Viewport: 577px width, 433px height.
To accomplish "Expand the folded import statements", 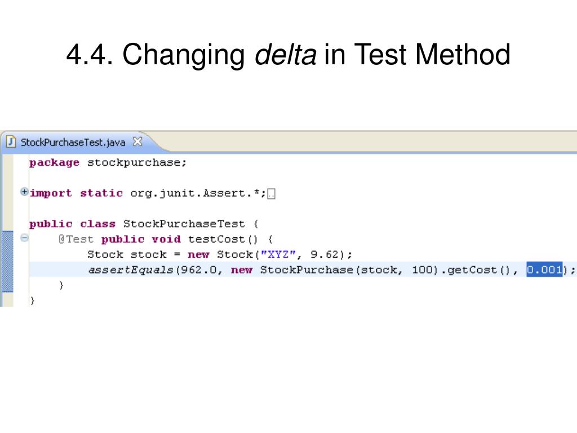I will click(x=24, y=192).
